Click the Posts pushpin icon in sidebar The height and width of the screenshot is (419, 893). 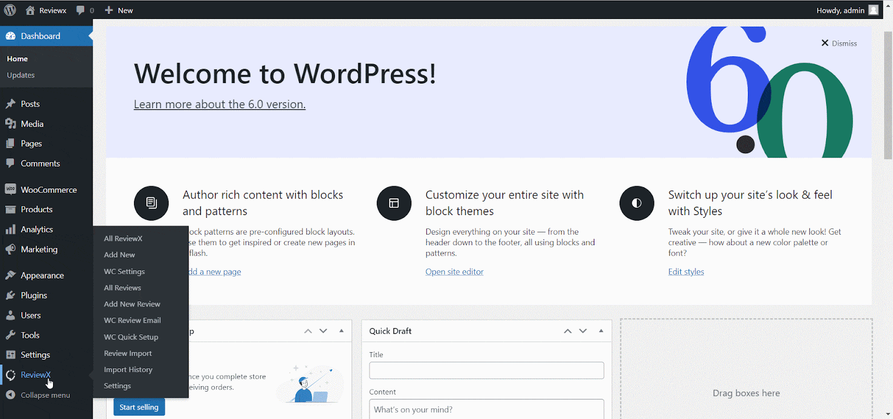(11, 104)
